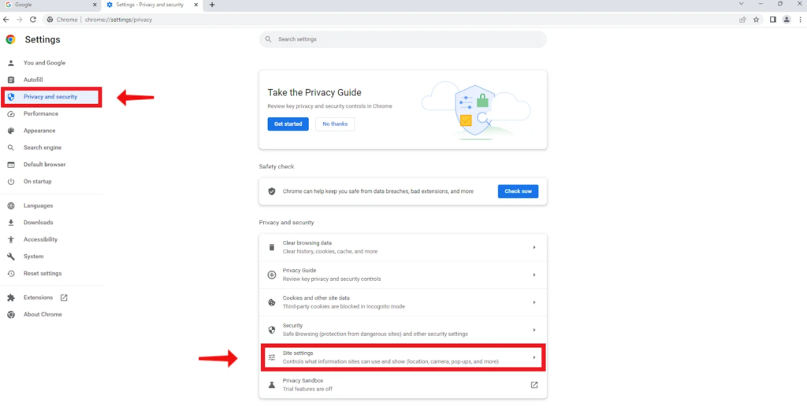Click the Privacy Sandbox flask icon
This screenshot has height=418, width=807.
tap(272, 385)
